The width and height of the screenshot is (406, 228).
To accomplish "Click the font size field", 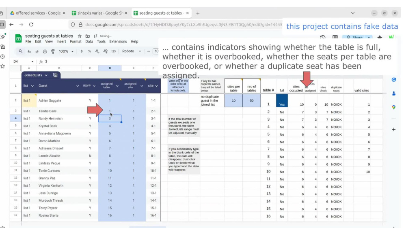I will click(x=156, y=51).
